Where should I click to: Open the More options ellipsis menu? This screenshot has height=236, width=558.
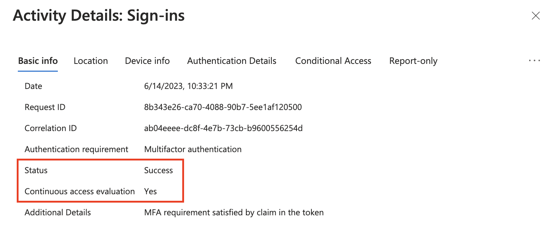(x=534, y=60)
